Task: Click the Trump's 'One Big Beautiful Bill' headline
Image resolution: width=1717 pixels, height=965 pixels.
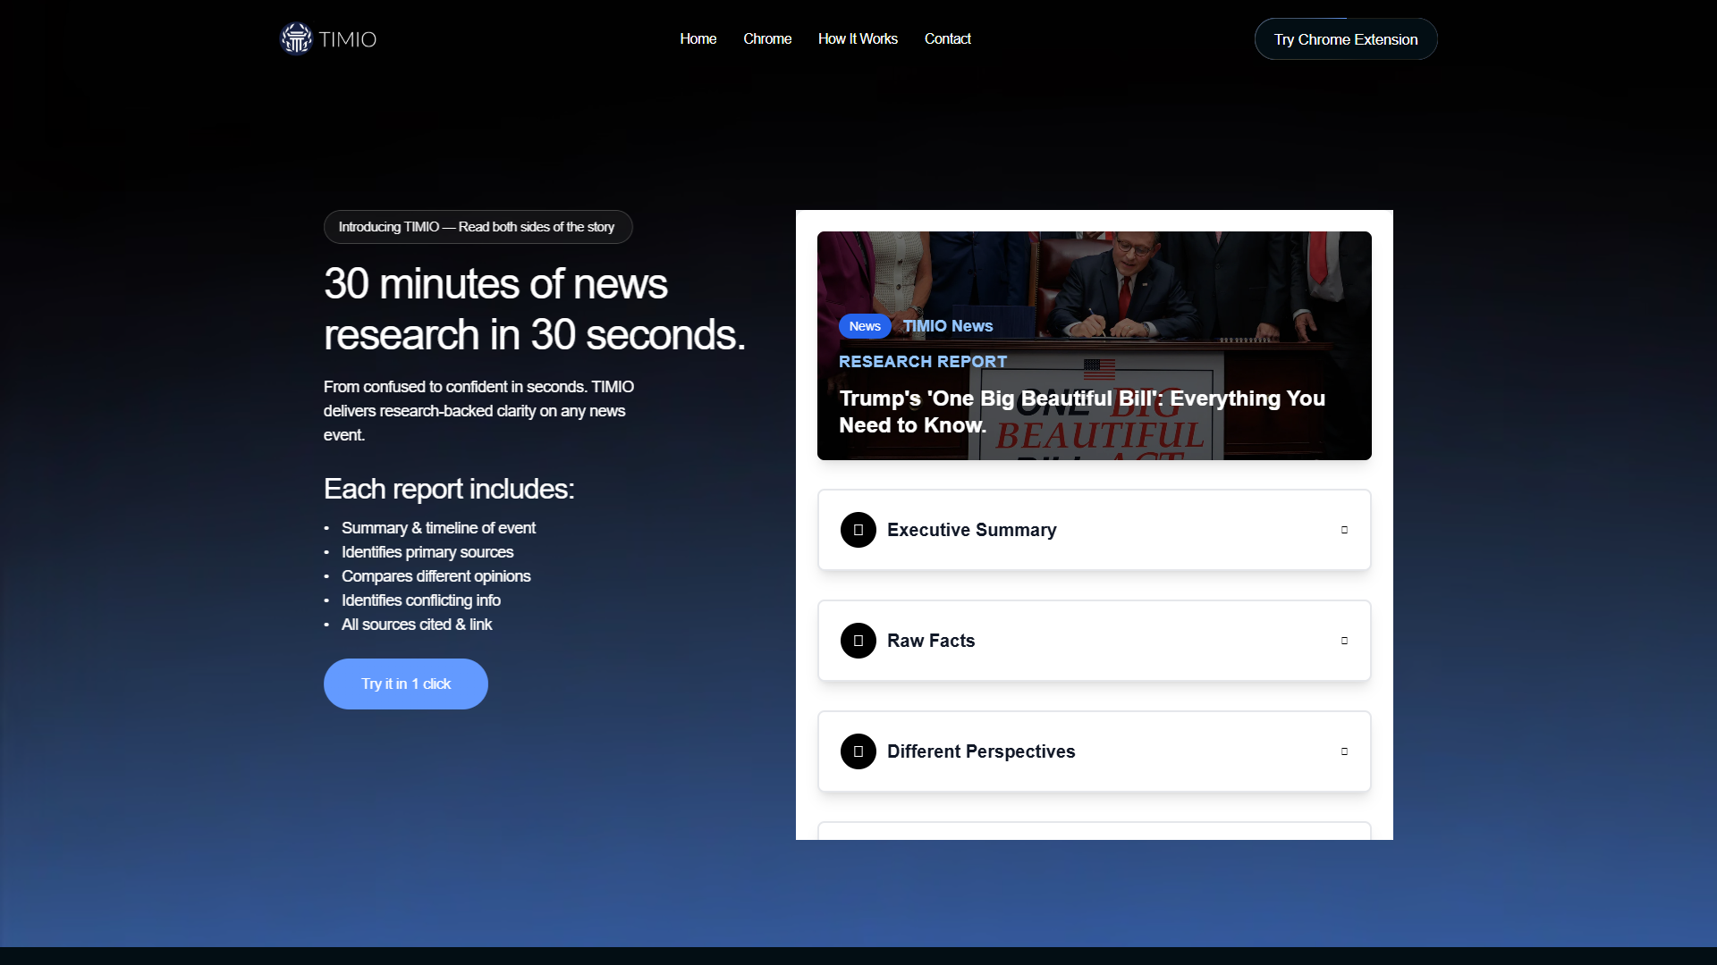Action: (1082, 412)
